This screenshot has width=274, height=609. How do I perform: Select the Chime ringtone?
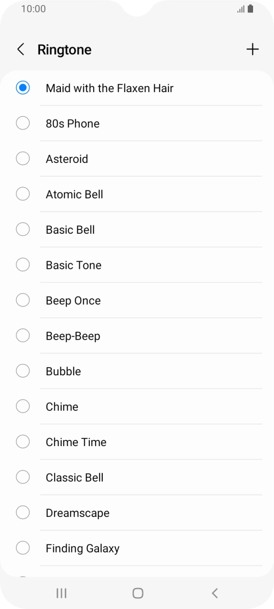[x=22, y=406]
